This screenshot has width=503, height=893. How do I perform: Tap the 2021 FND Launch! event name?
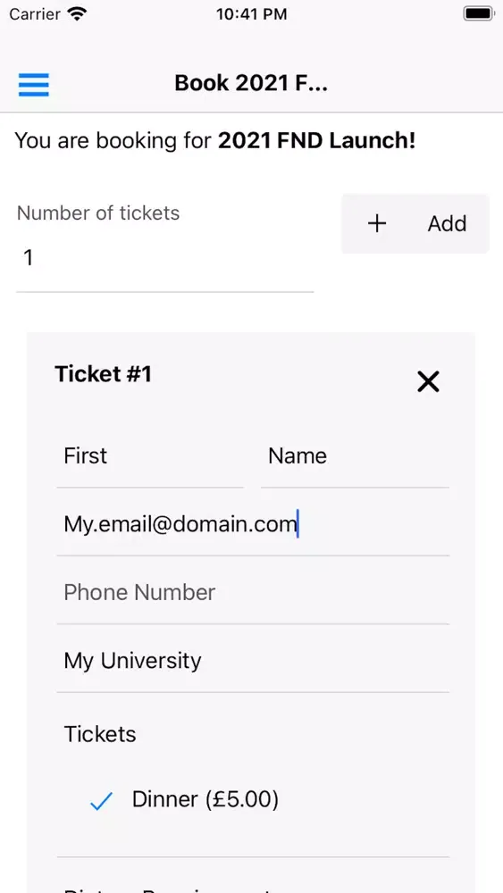(317, 141)
